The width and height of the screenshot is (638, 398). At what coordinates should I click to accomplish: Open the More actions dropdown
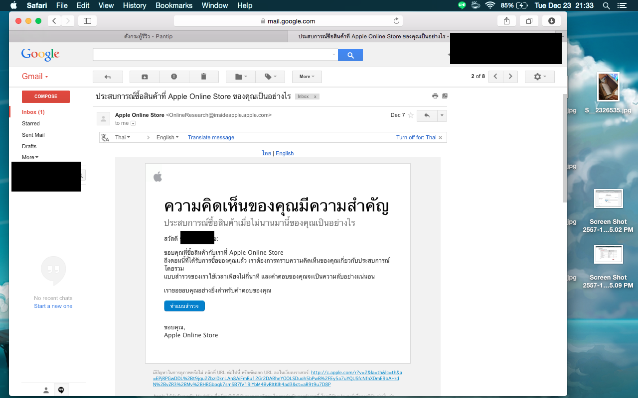(307, 77)
